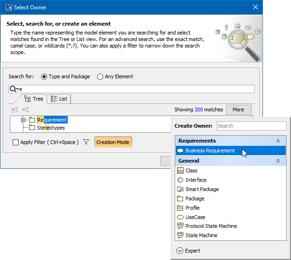Open the search options magnifier icon
This screenshot has height=260, width=291.
13,89
